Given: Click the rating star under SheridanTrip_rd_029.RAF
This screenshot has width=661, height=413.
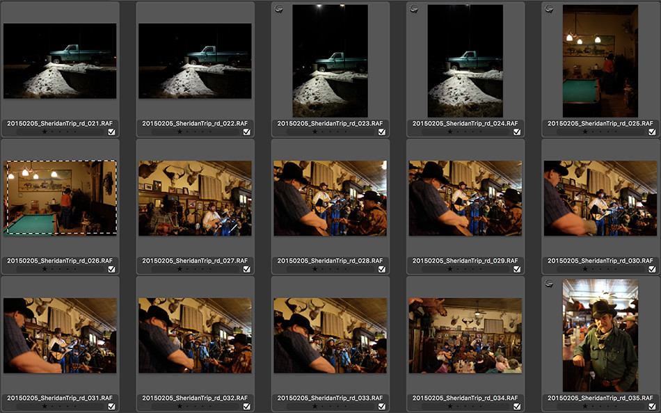Looking at the screenshot, I should tap(449, 269).
